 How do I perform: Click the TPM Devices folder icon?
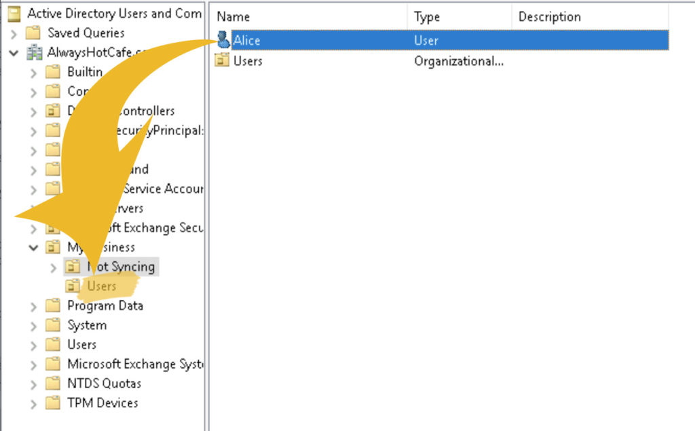pyautogui.click(x=52, y=403)
